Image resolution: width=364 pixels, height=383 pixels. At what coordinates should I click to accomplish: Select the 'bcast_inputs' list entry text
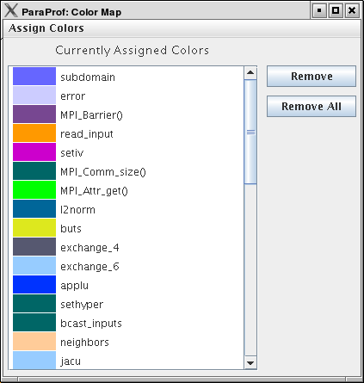coord(91,324)
